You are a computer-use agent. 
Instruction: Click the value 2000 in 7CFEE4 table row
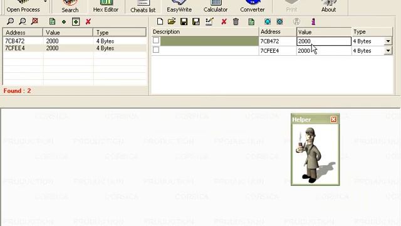point(304,51)
